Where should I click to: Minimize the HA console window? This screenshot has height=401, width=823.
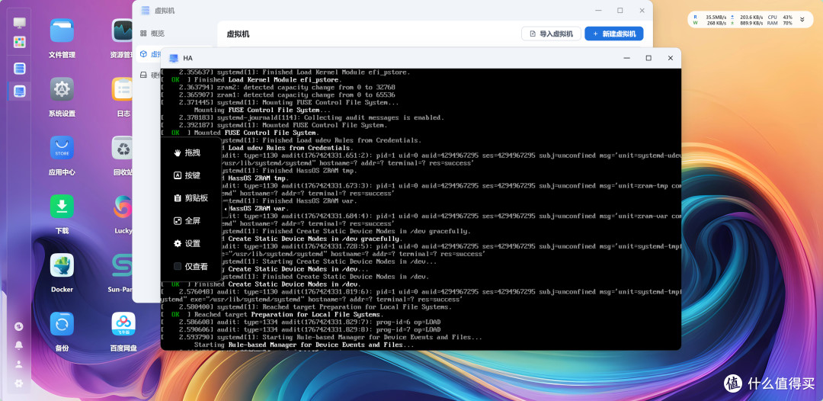pos(626,58)
